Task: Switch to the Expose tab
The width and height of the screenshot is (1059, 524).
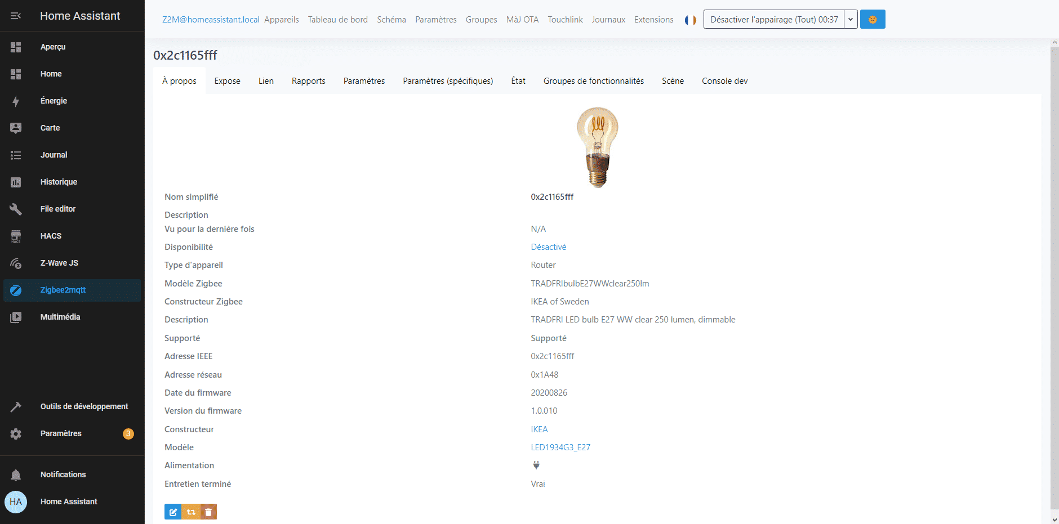Action: (228, 81)
